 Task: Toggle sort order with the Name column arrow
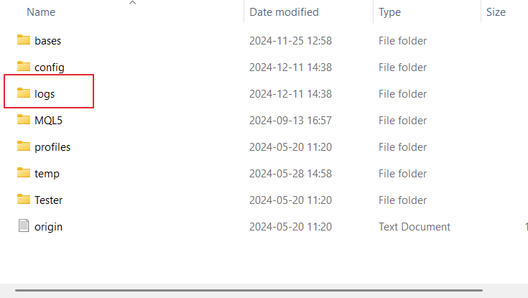(x=133, y=3)
